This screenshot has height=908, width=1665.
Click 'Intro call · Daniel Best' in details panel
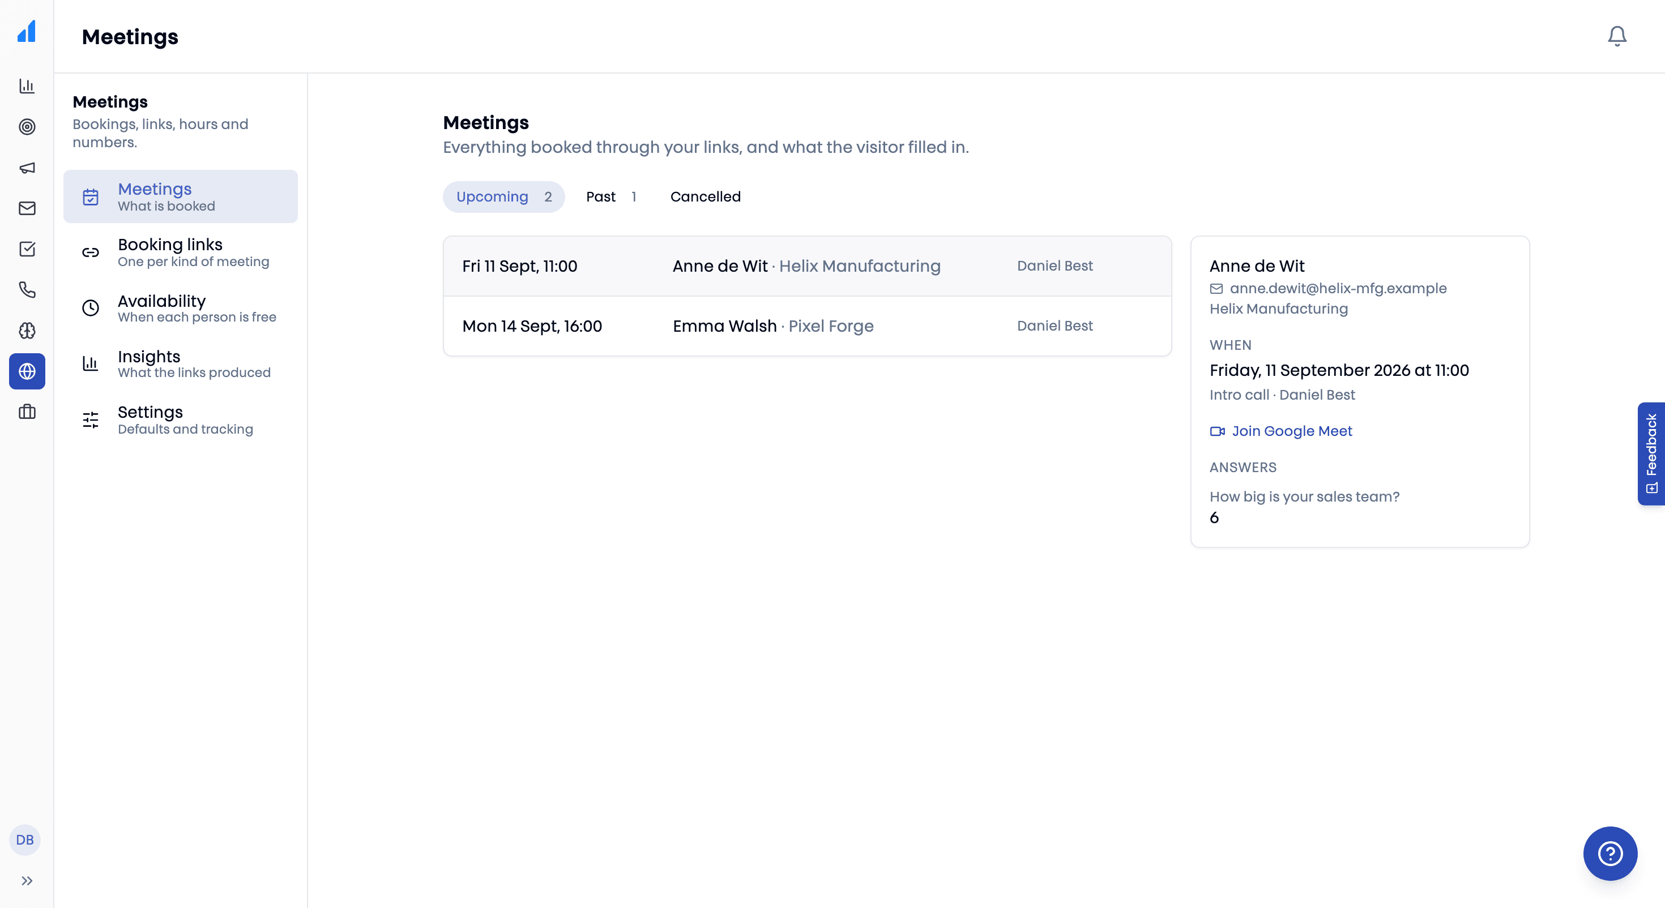pyautogui.click(x=1282, y=395)
